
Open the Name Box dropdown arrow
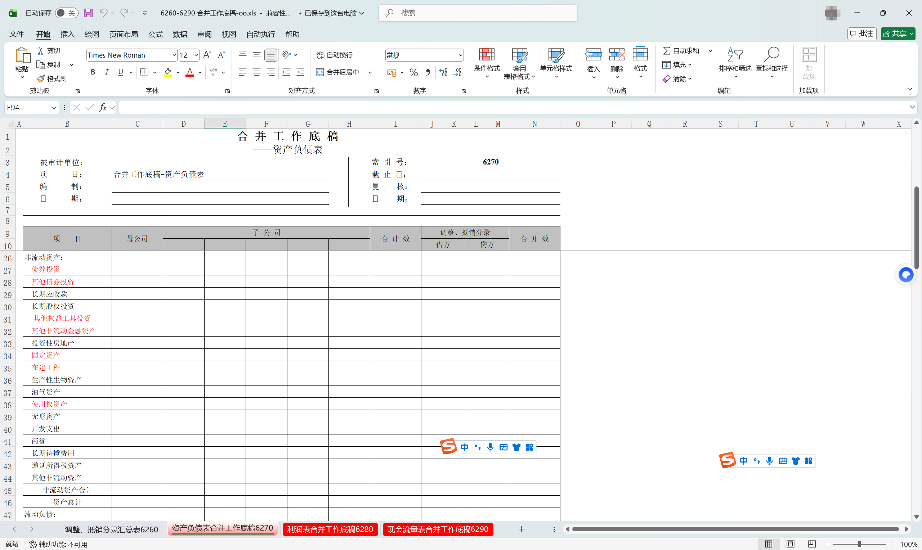click(54, 108)
